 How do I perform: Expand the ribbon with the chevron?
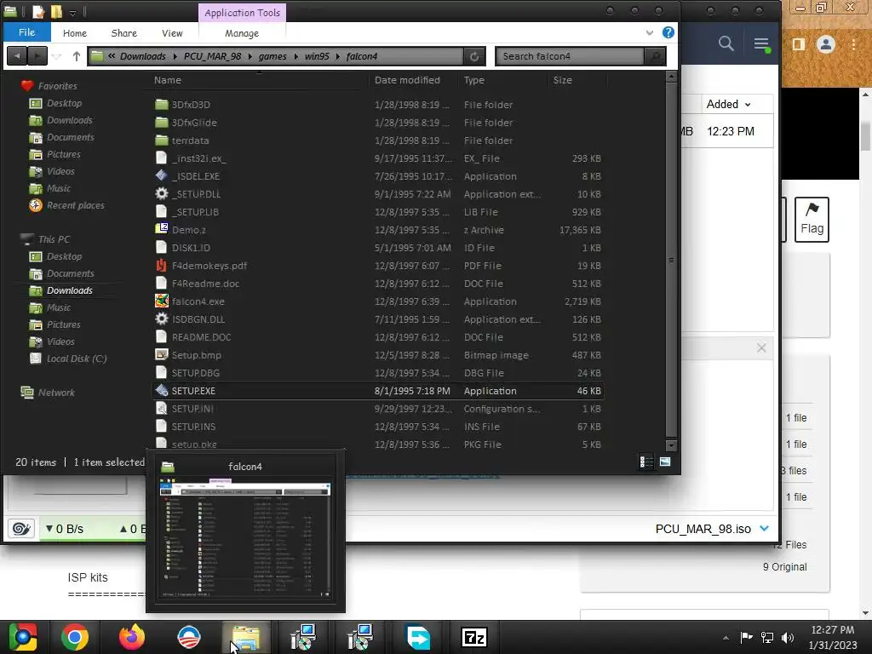(649, 33)
